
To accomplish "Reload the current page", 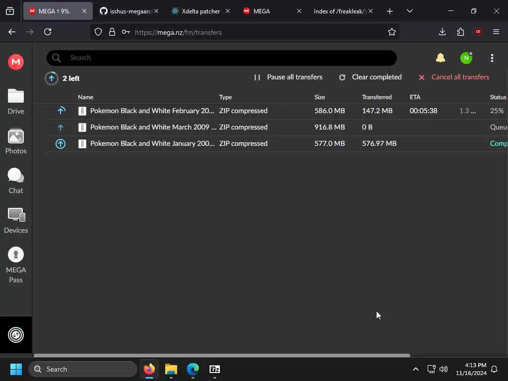I will (x=48, y=32).
